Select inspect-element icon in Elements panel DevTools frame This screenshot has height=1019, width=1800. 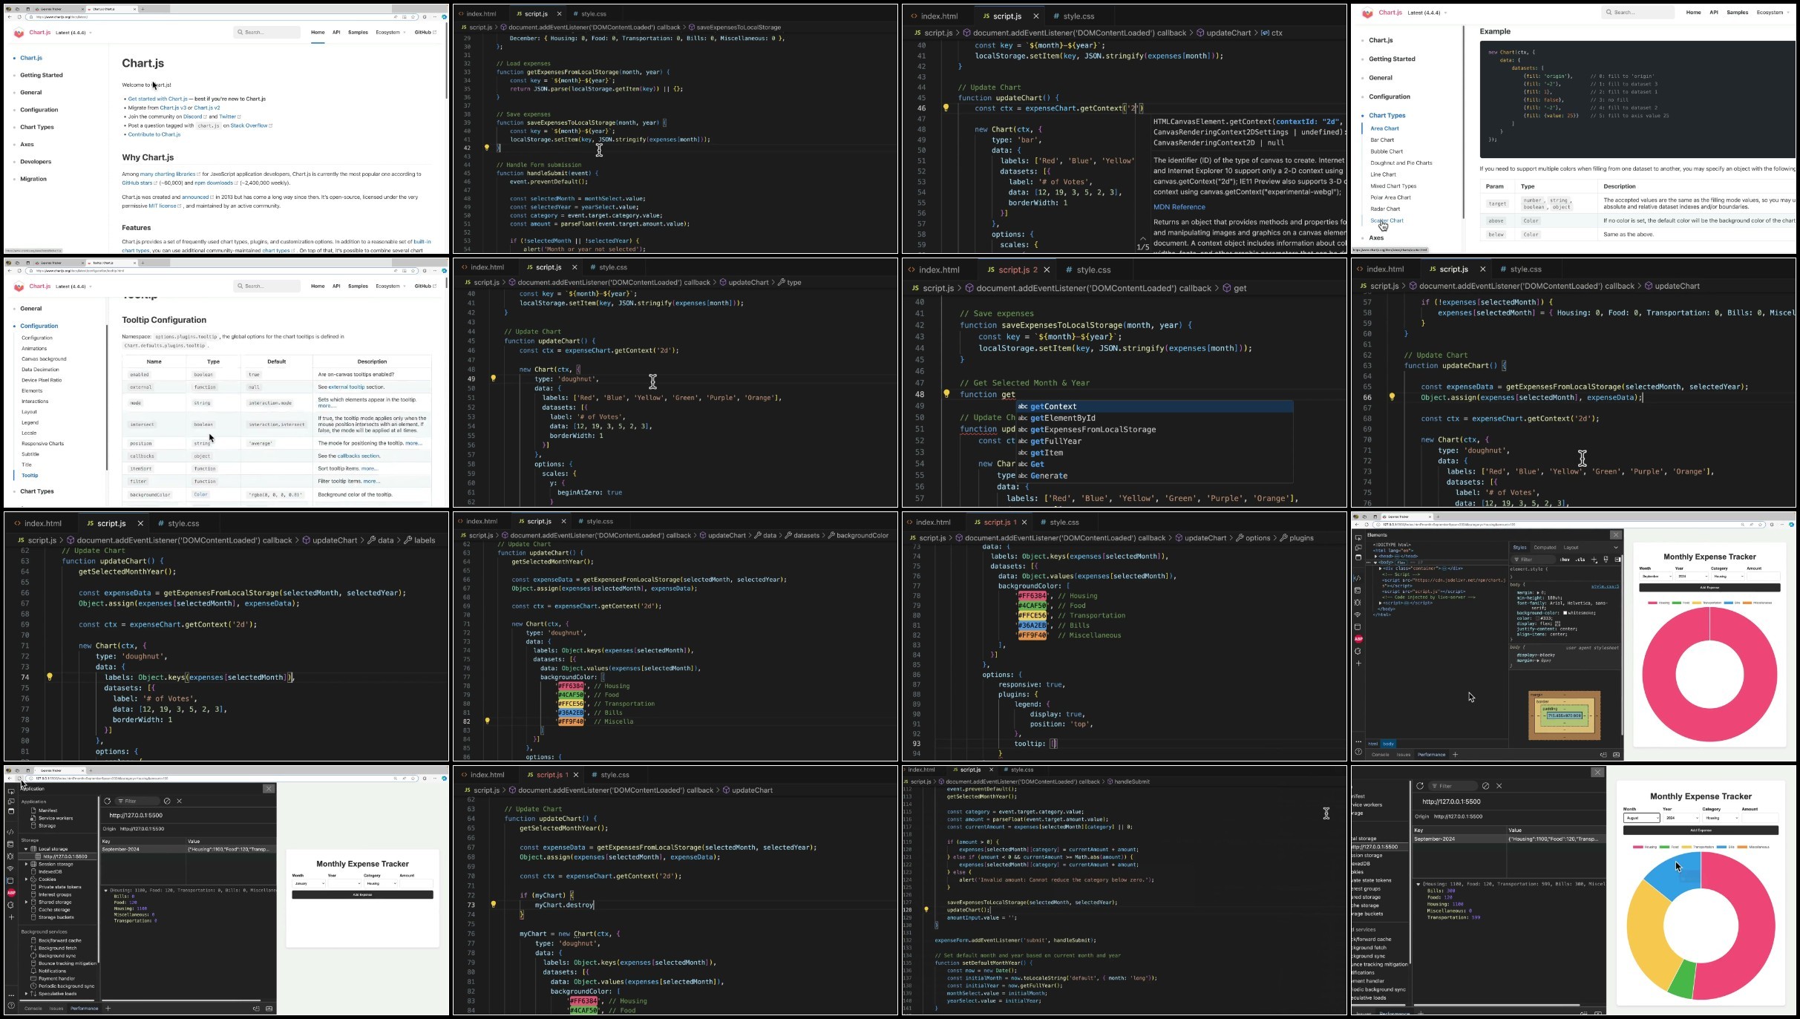coord(1358,537)
